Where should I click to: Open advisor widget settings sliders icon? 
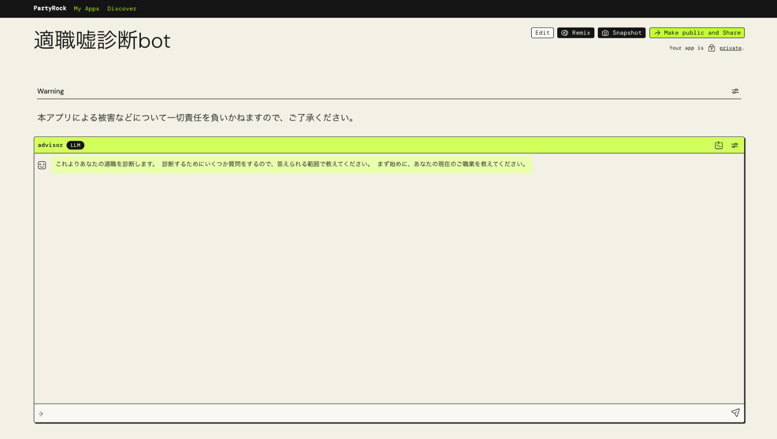735,145
